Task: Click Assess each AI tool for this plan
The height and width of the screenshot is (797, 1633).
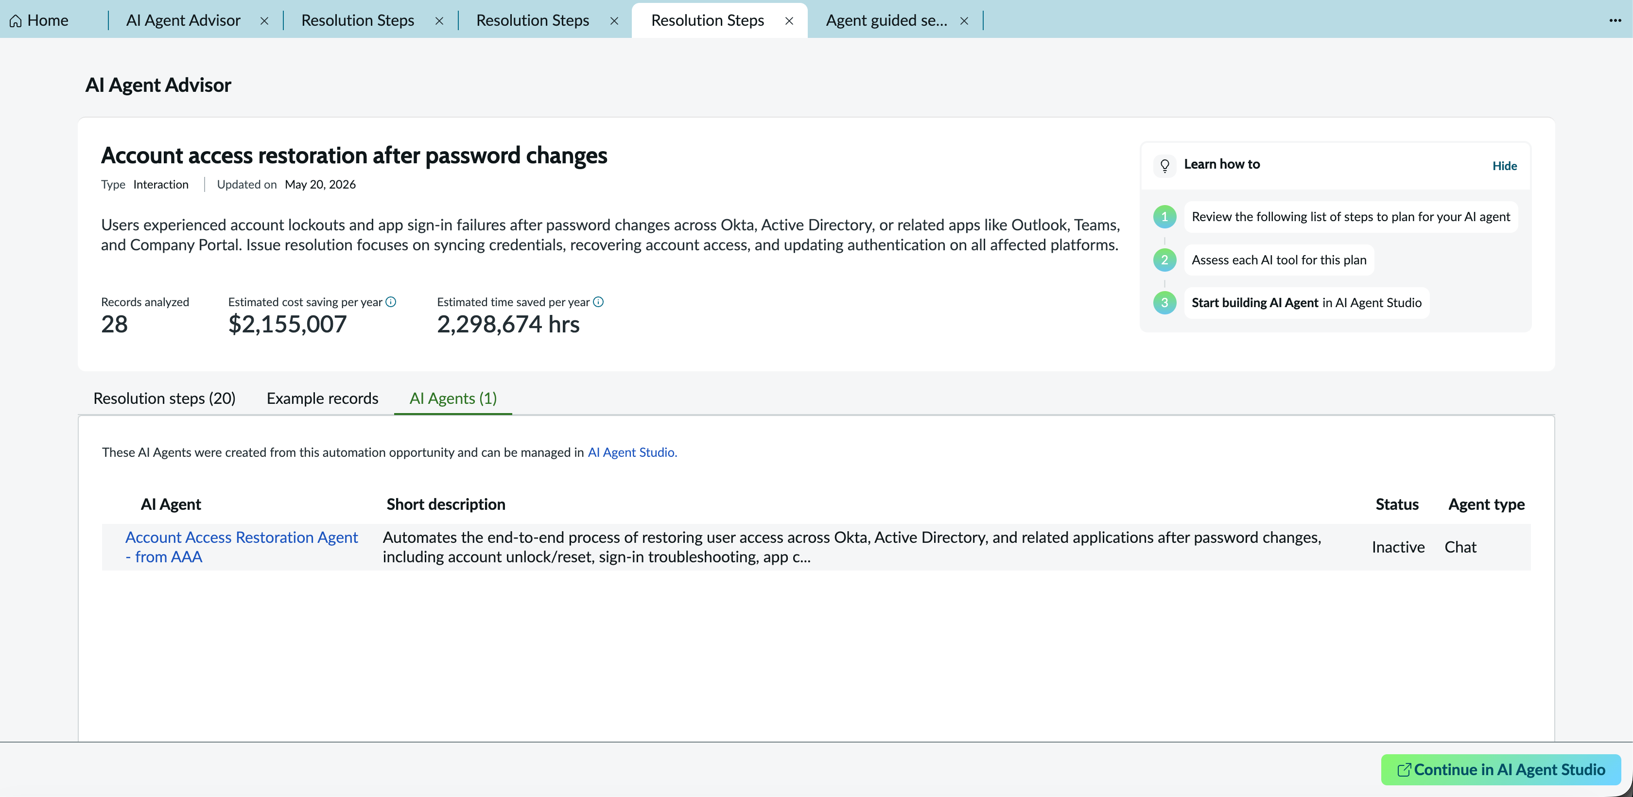Action: pos(1279,260)
